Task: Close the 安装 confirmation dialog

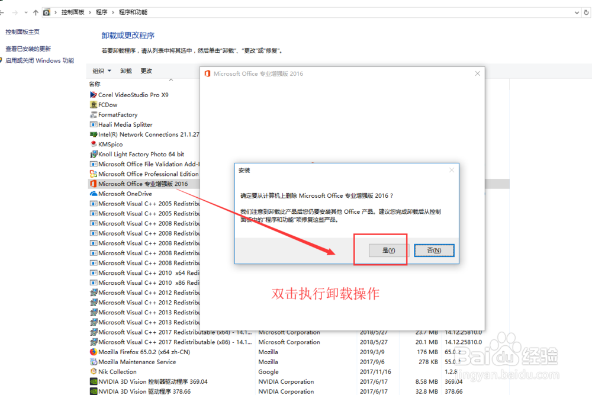Action: click(x=452, y=171)
